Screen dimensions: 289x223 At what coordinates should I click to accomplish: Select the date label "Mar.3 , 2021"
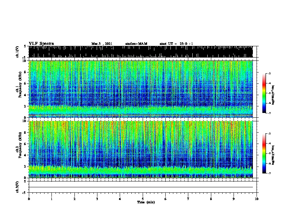click(102, 44)
